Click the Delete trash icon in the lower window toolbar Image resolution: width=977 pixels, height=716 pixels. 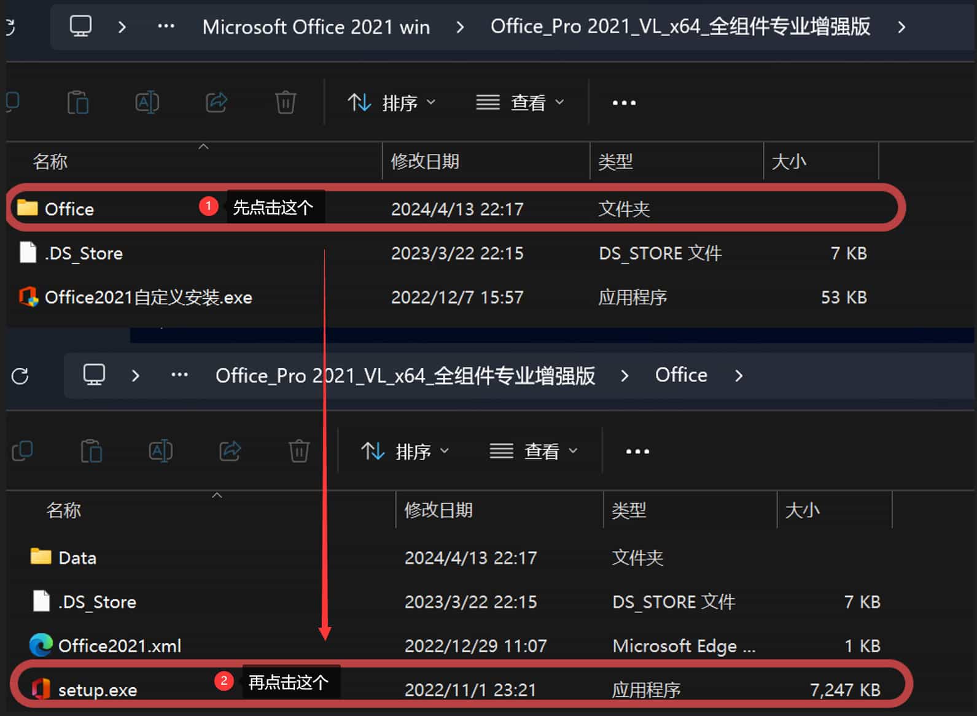click(299, 451)
